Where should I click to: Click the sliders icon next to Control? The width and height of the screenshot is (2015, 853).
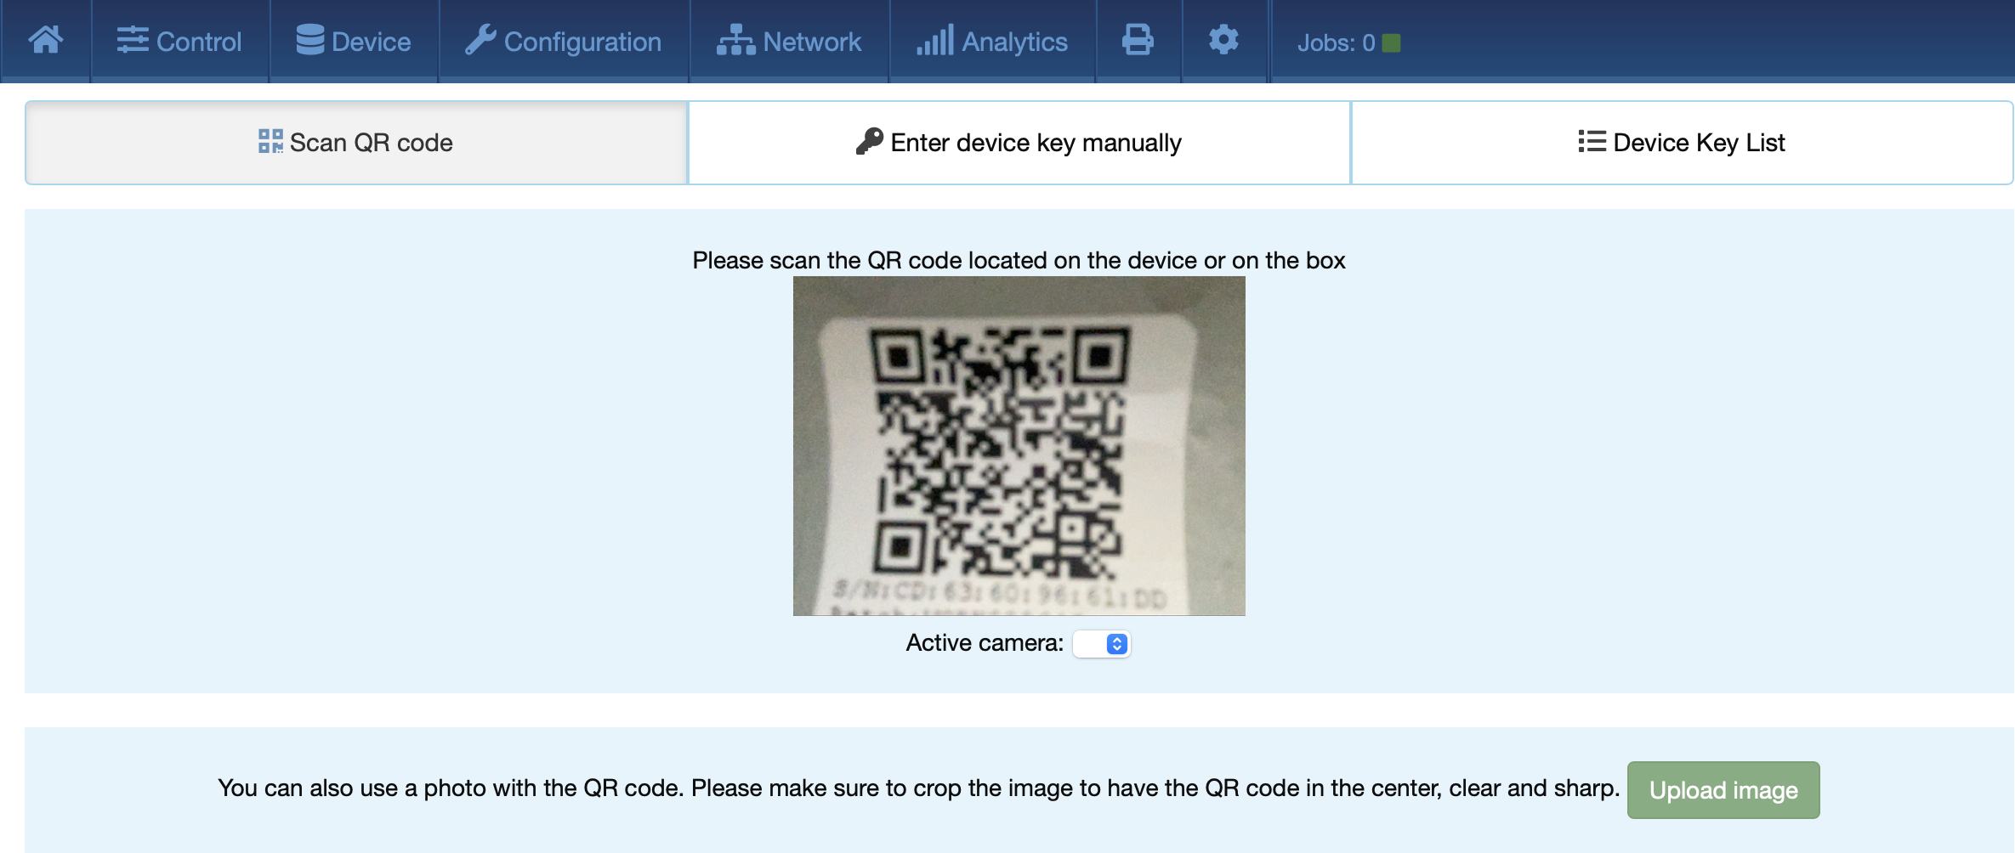pyautogui.click(x=133, y=40)
